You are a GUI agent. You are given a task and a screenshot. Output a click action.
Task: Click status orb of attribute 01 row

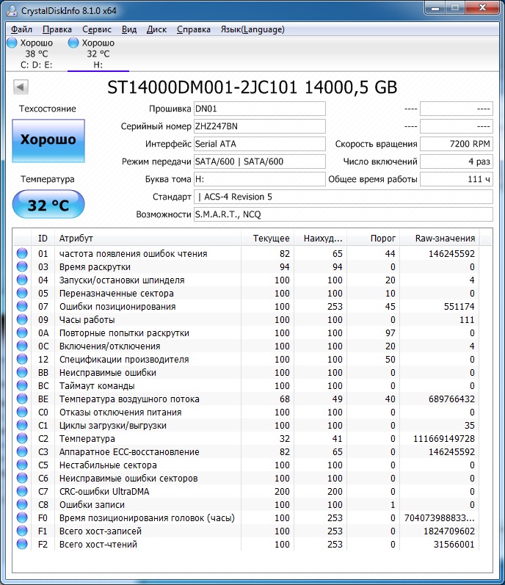click(22, 253)
